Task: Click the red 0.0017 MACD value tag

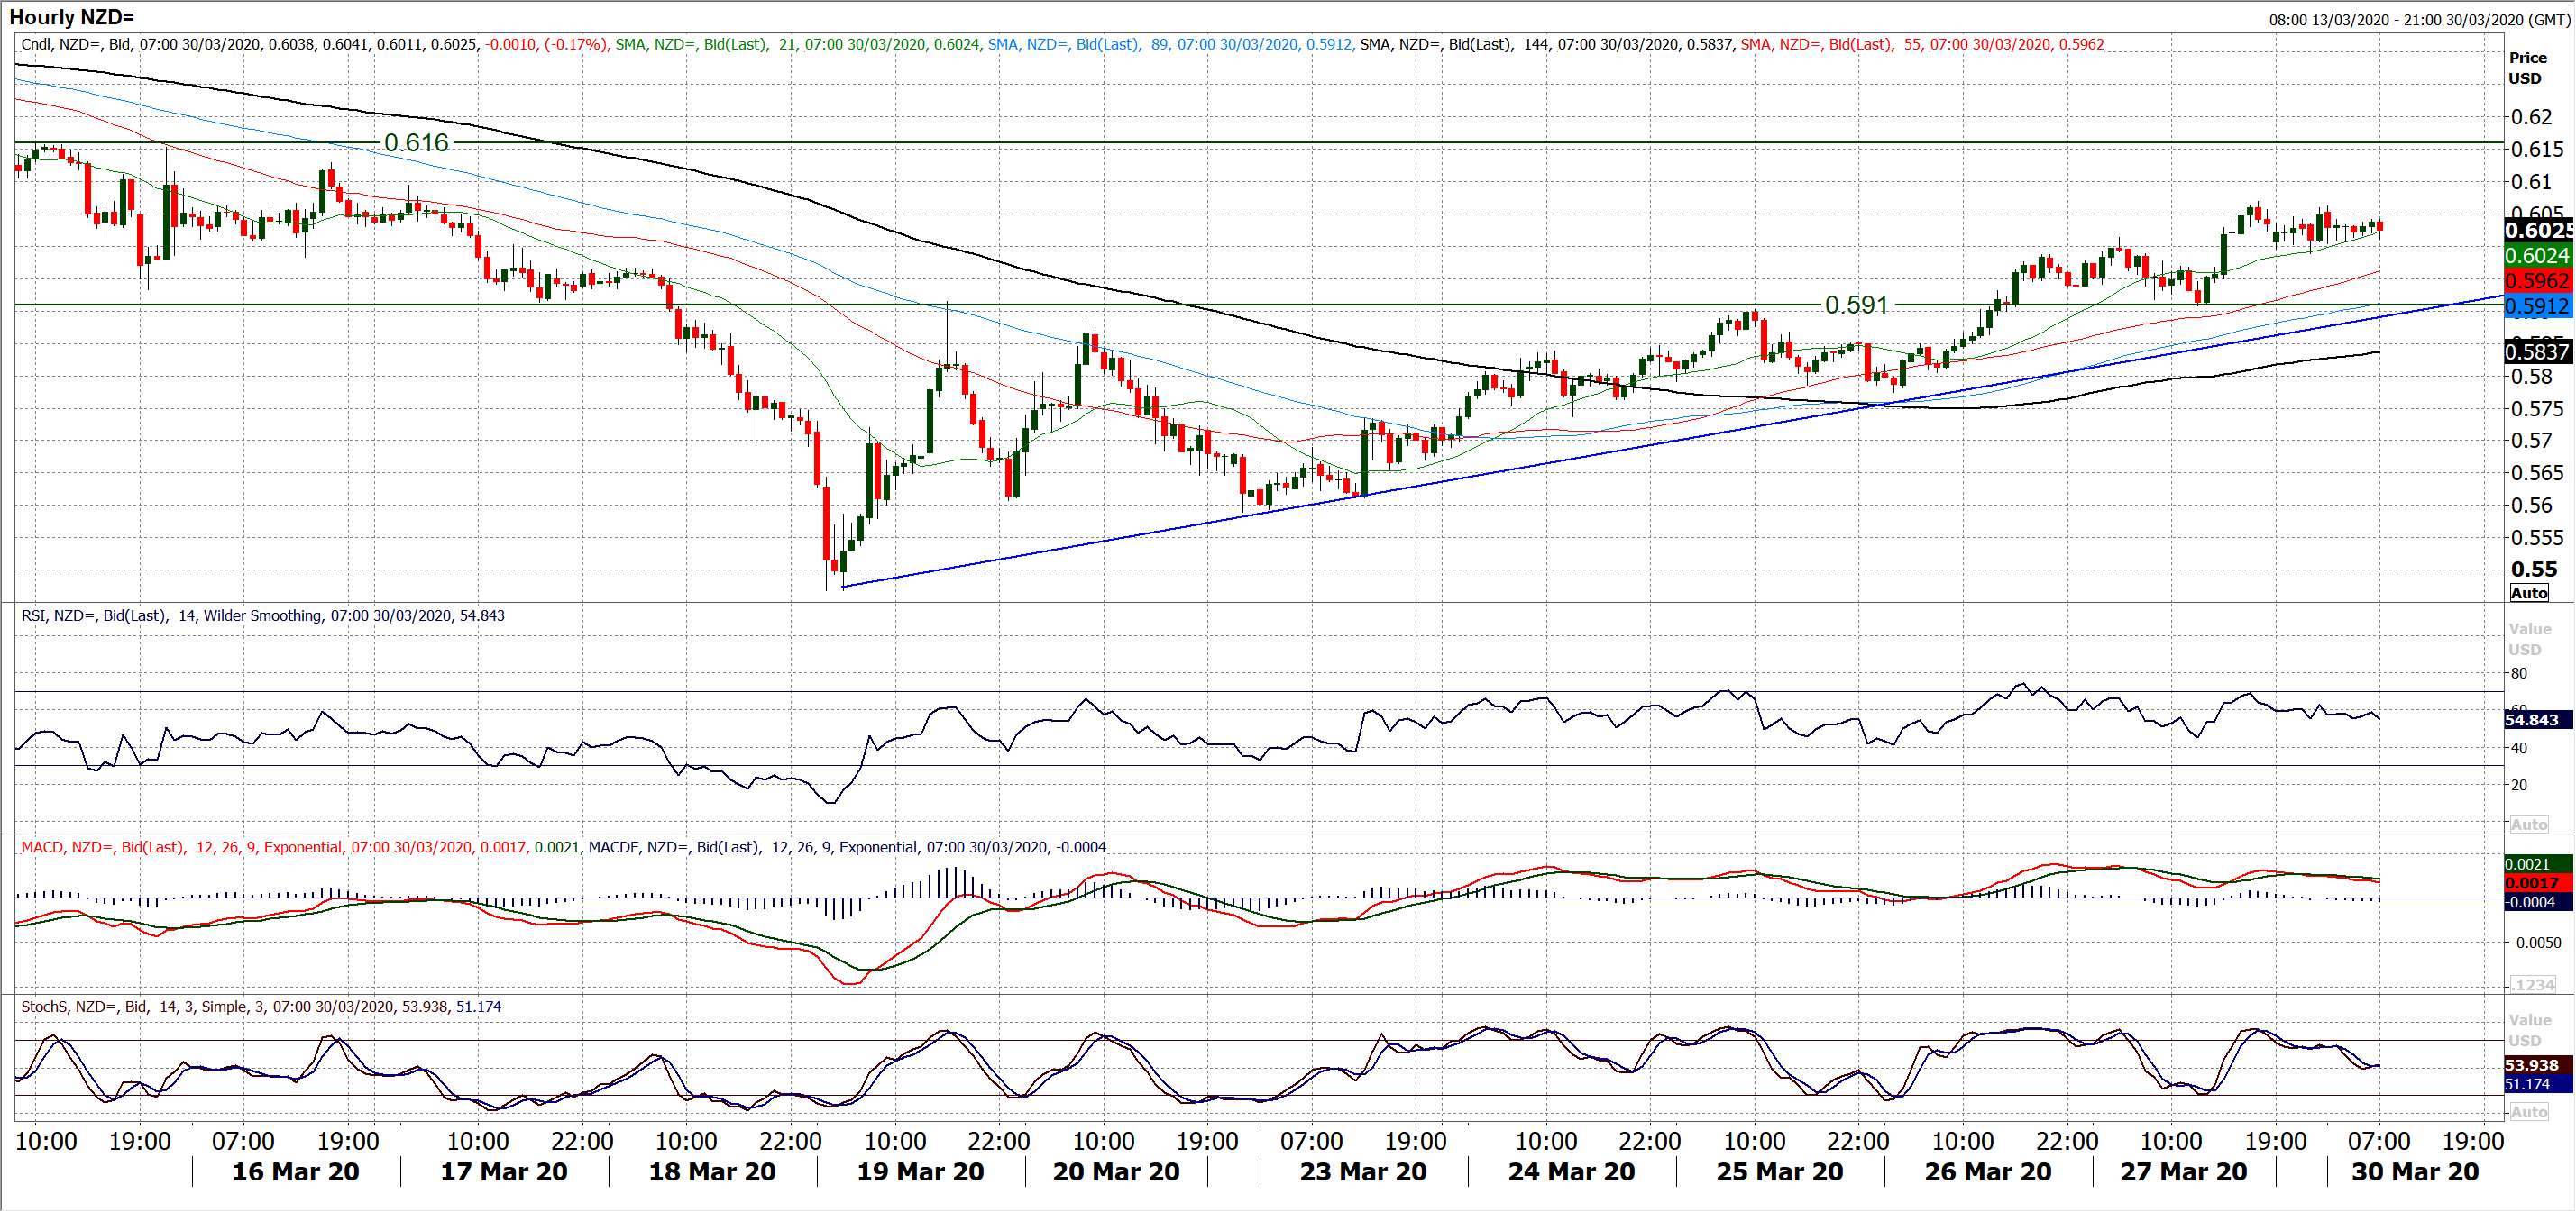Action: [2537, 883]
